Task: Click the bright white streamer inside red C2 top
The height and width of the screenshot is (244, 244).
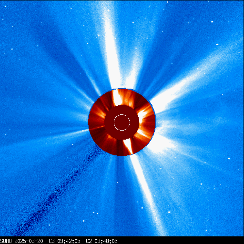Action: coord(117,98)
